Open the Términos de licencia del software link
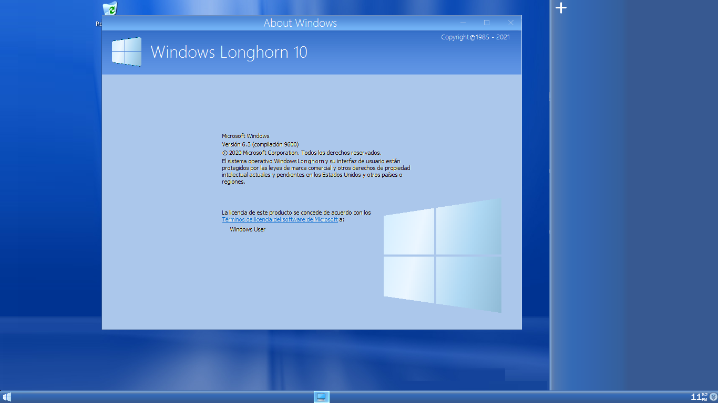 pyautogui.click(x=279, y=219)
